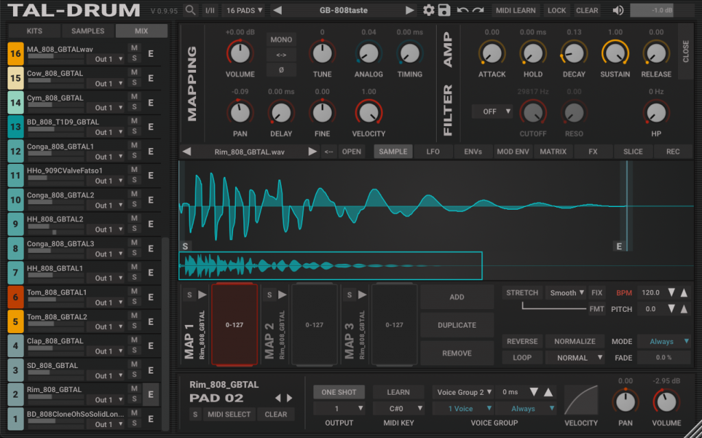702x438 pixels.
Task: Enable ONE SHOT playback mode
Action: 339,392
